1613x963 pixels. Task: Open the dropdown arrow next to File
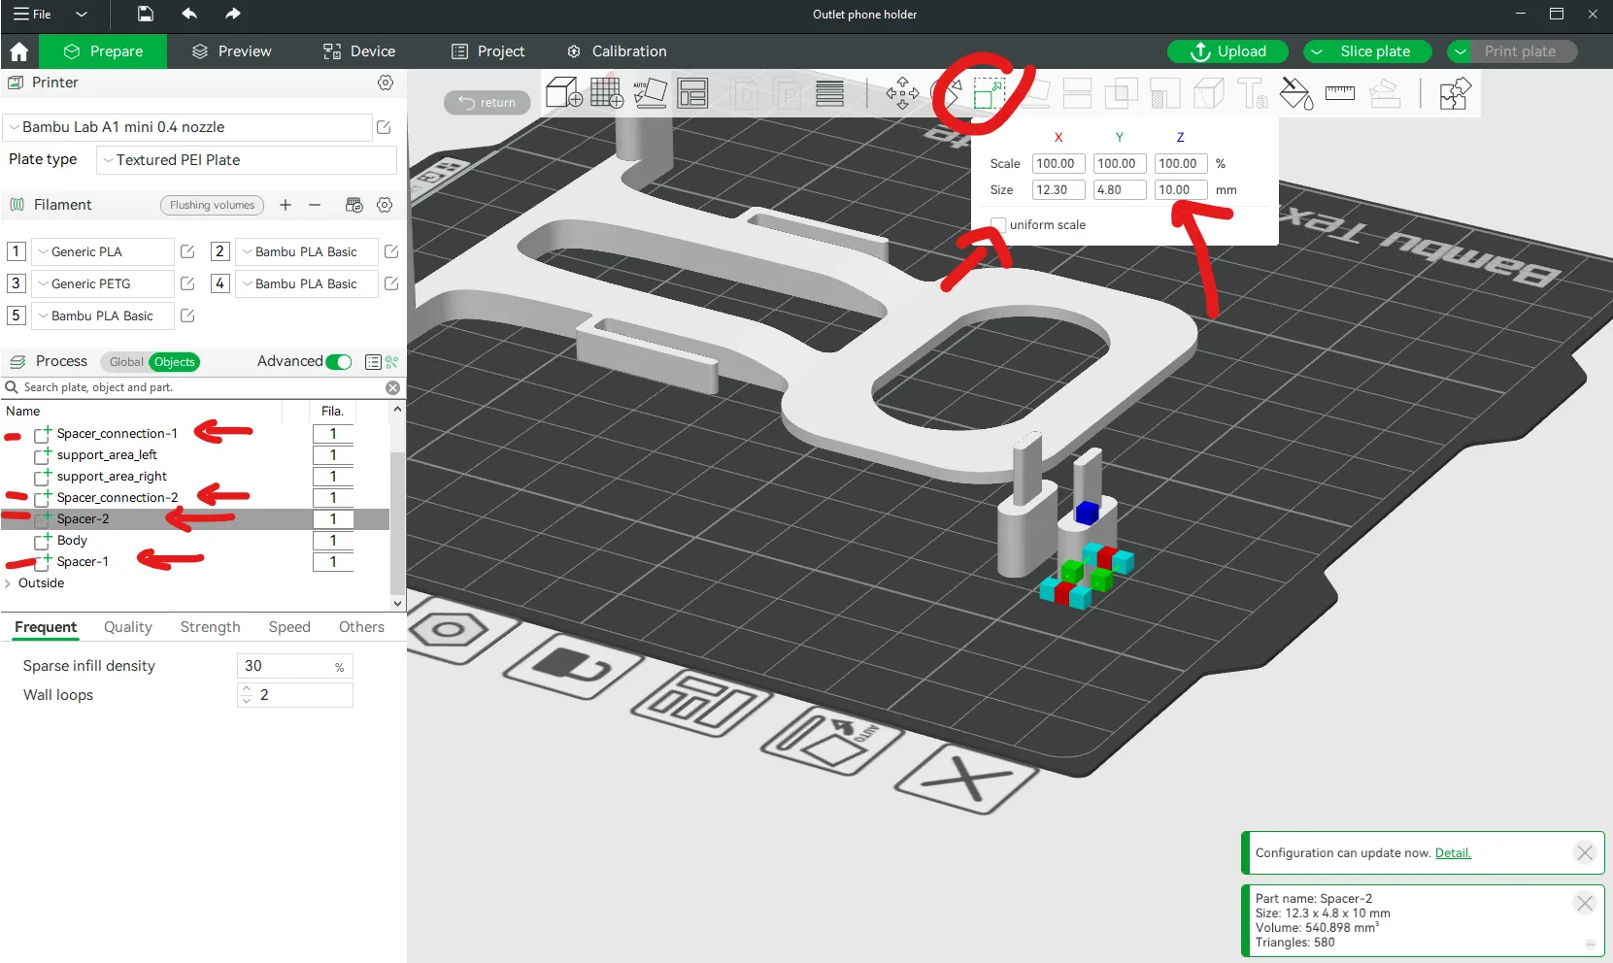click(82, 14)
